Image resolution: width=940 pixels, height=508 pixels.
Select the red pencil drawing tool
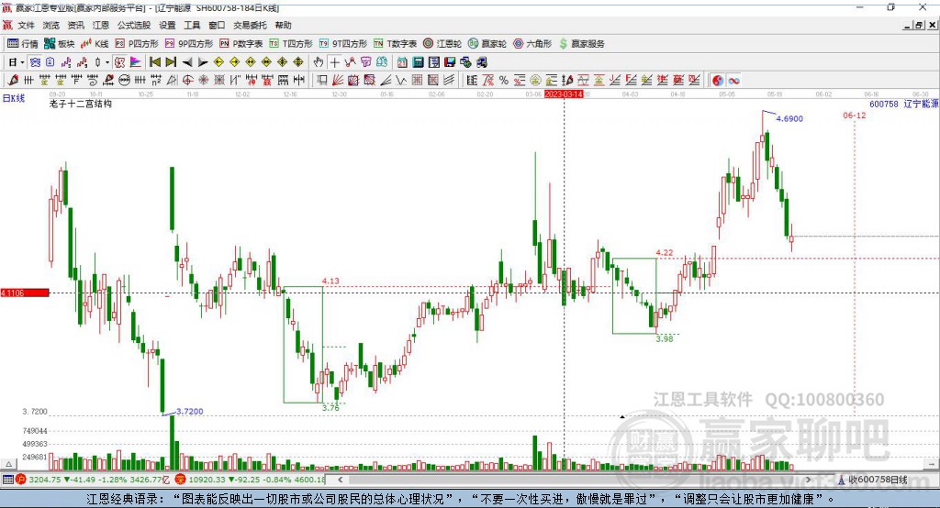pos(13,80)
